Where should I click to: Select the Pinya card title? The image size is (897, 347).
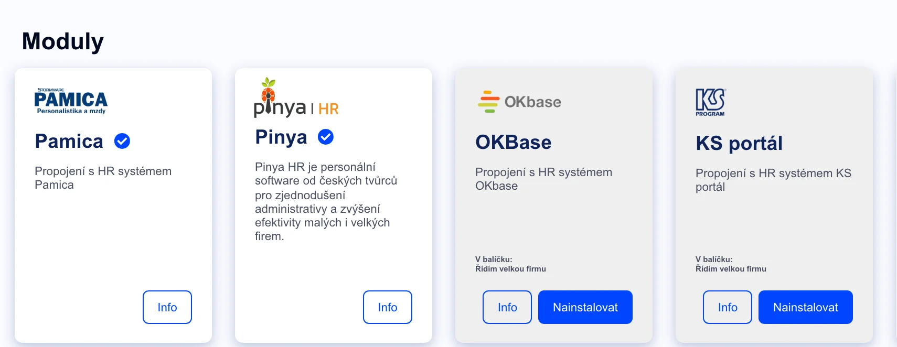(x=281, y=137)
